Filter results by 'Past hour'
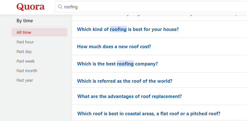The width and height of the screenshot is (247, 121). click(x=25, y=42)
